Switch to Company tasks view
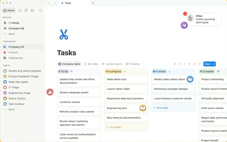 pyautogui.click(x=69, y=64)
